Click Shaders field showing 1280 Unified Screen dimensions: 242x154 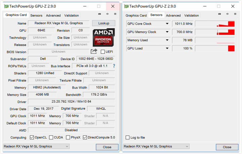pos(45,73)
